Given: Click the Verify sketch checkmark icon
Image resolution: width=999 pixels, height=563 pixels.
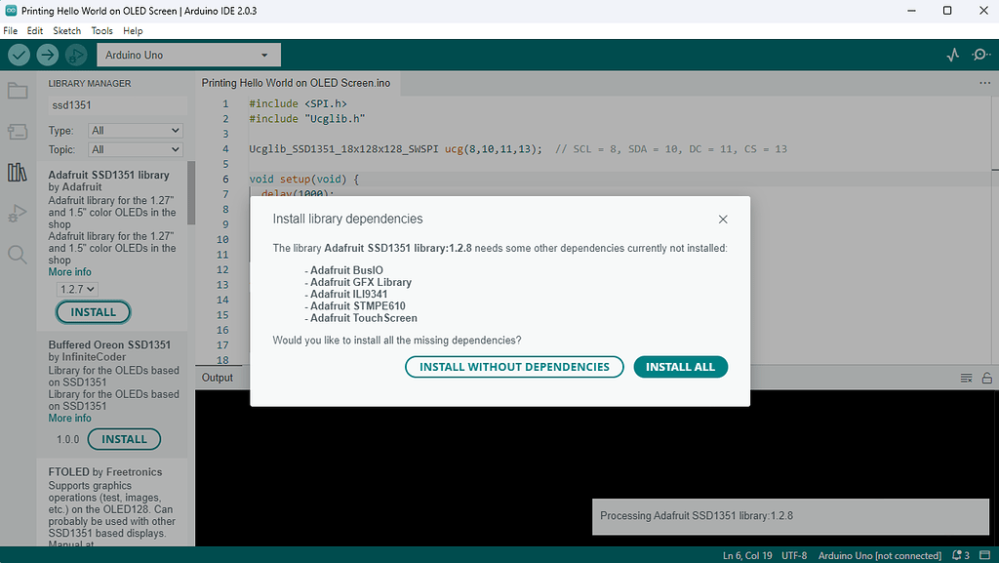Looking at the screenshot, I should (x=20, y=56).
